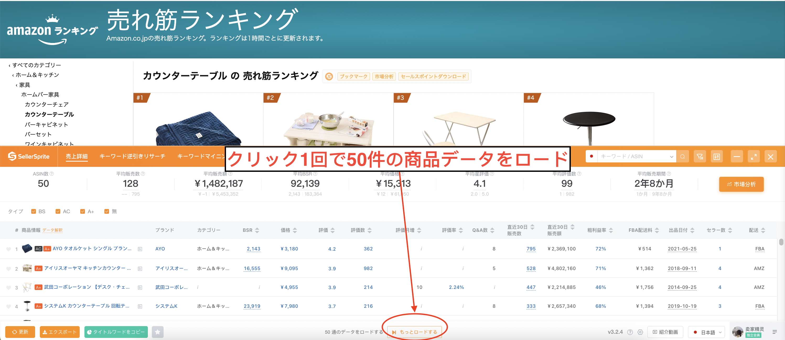Expand the SellerSprite panel to fullscreen
Image resolution: width=785 pixels, height=340 pixels.
(753, 156)
